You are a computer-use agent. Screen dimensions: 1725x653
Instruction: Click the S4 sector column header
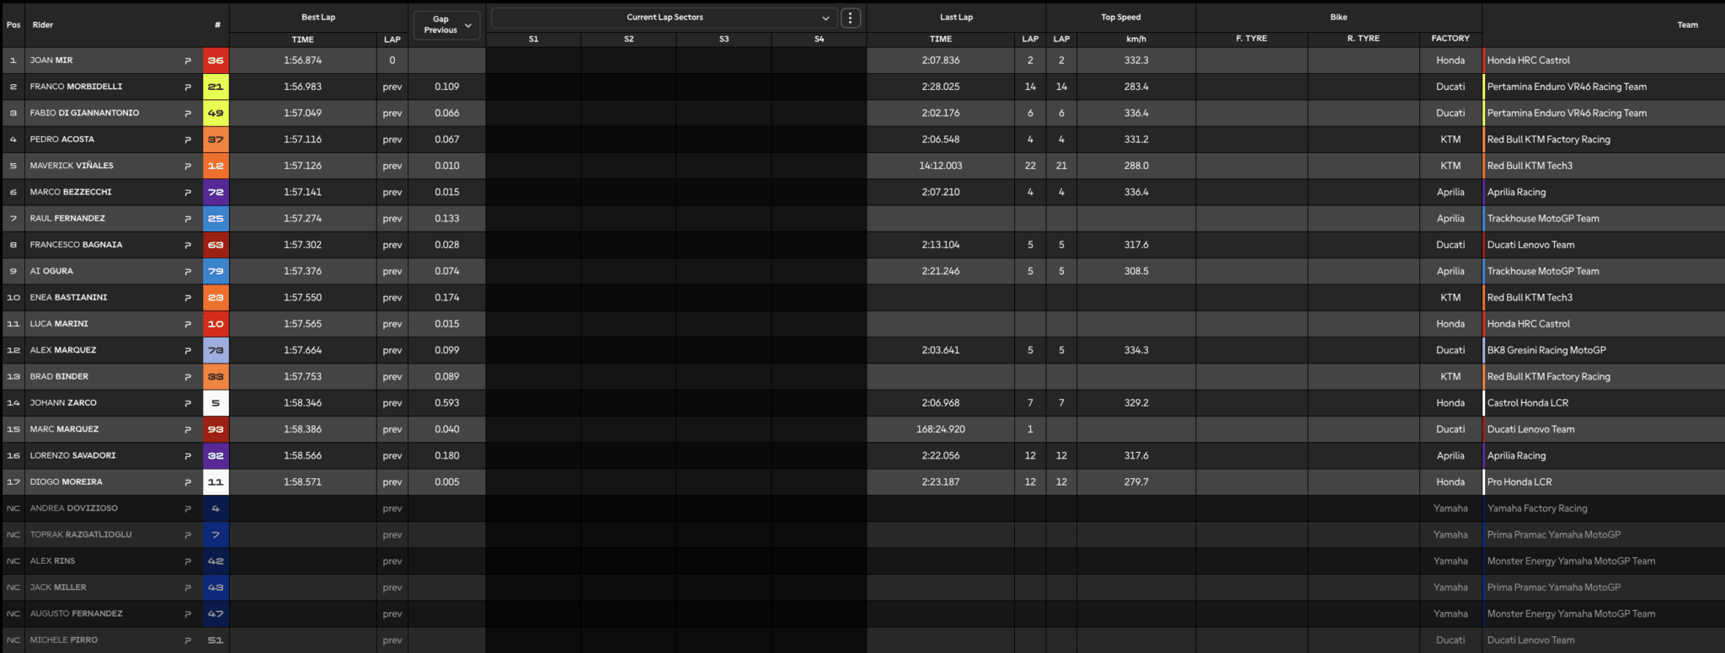point(819,40)
